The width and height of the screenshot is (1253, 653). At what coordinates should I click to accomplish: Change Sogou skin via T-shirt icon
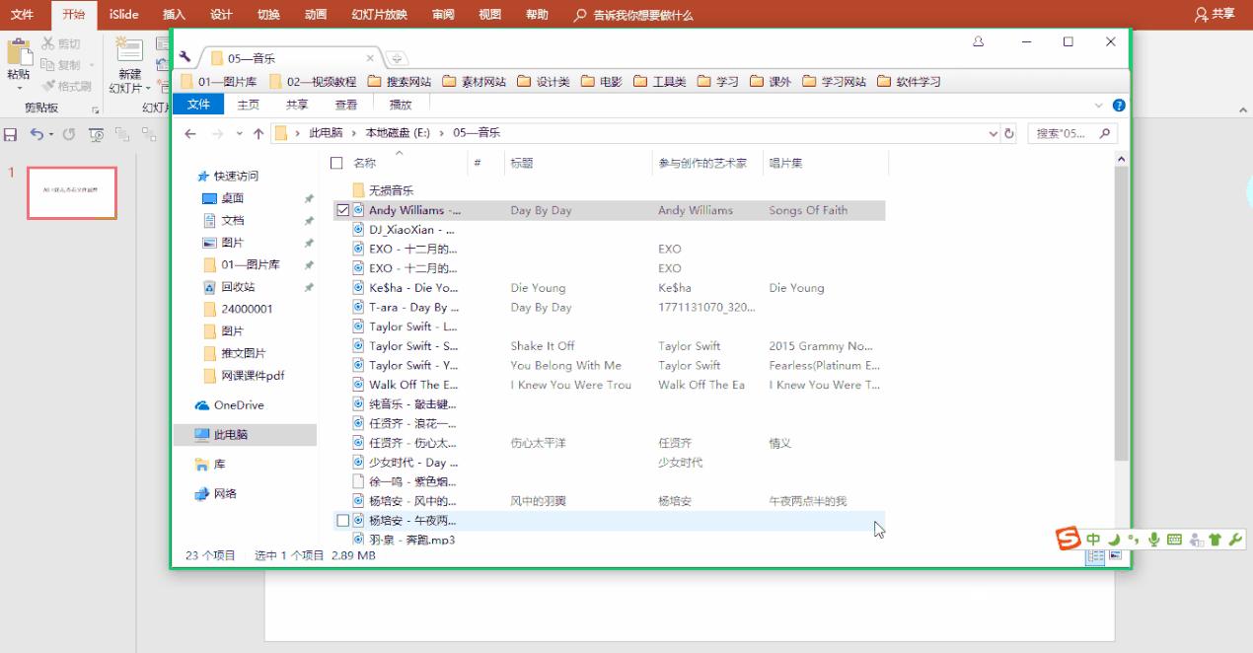tap(1216, 541)
